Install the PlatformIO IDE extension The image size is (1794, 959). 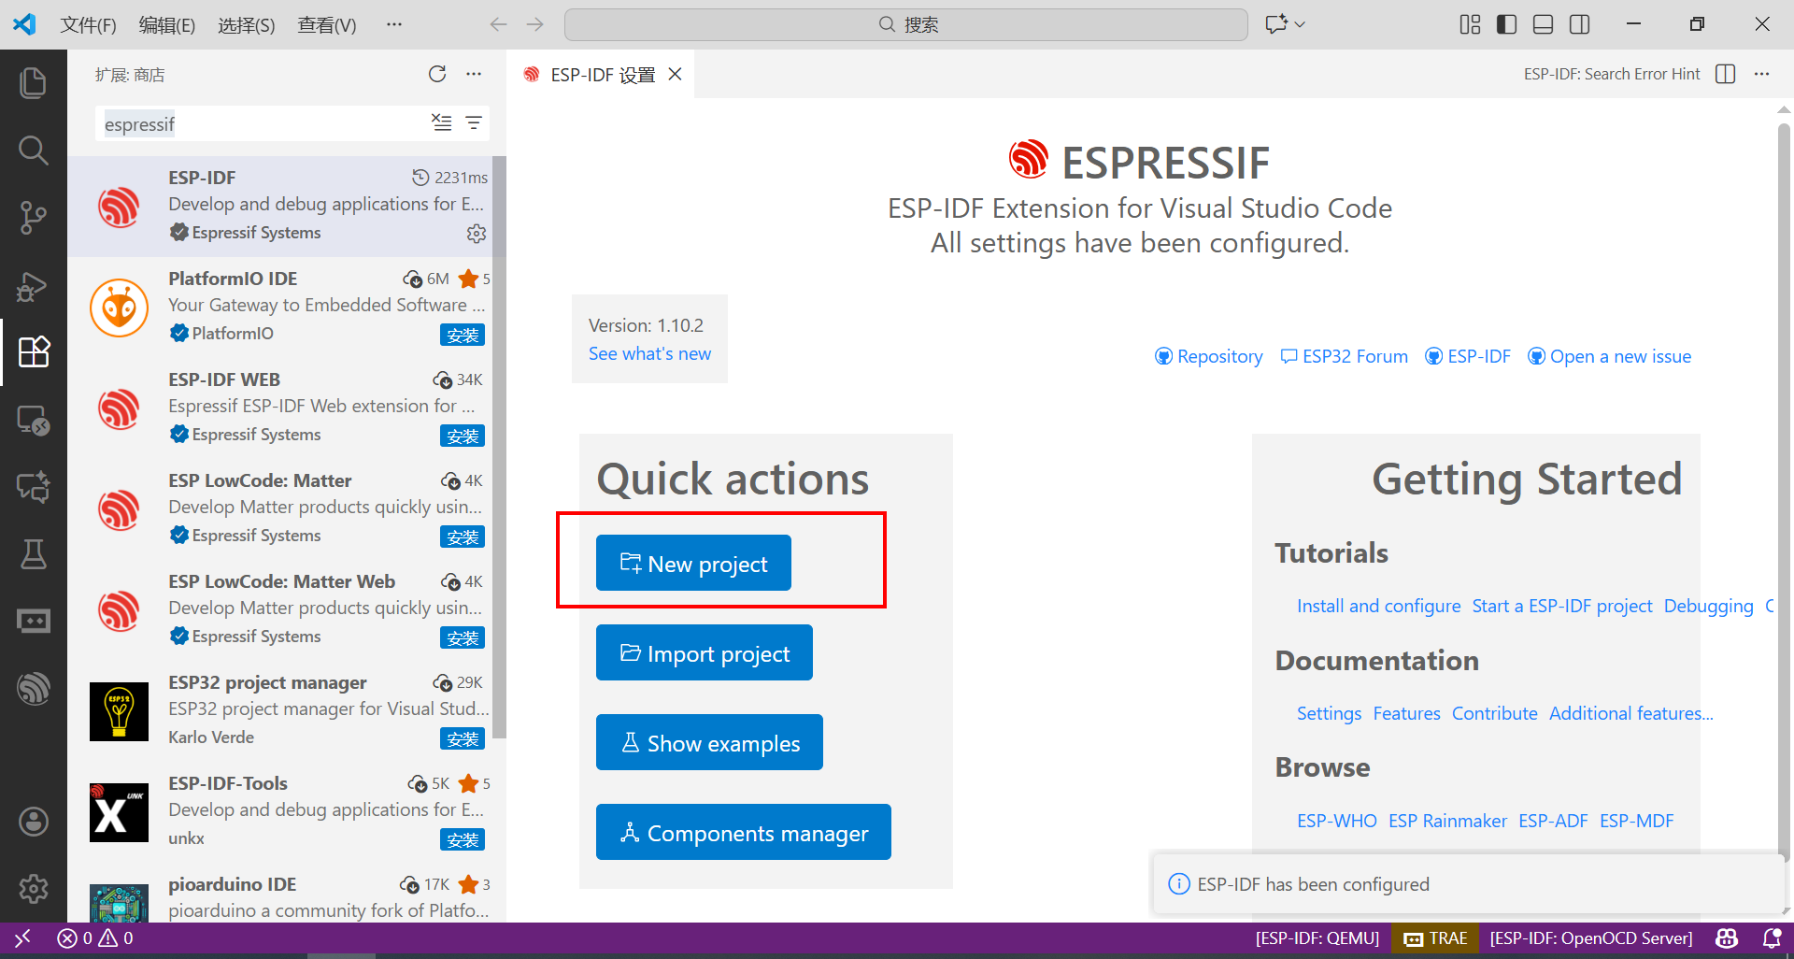point(463,335)
